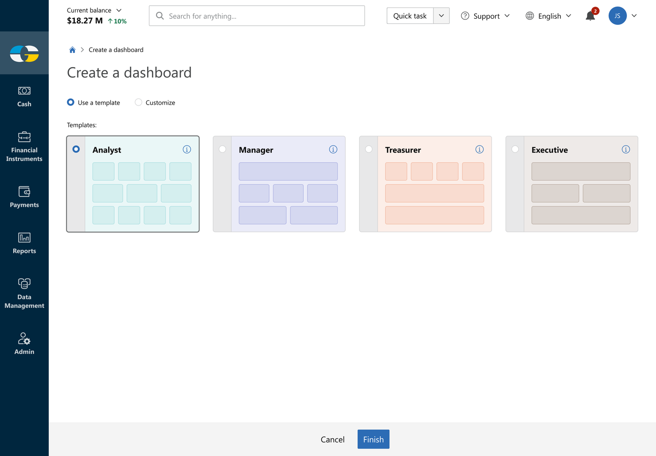Click the Executive template layout preview
The width and height of the screenshot is (656, 456).
pos(581,193)
